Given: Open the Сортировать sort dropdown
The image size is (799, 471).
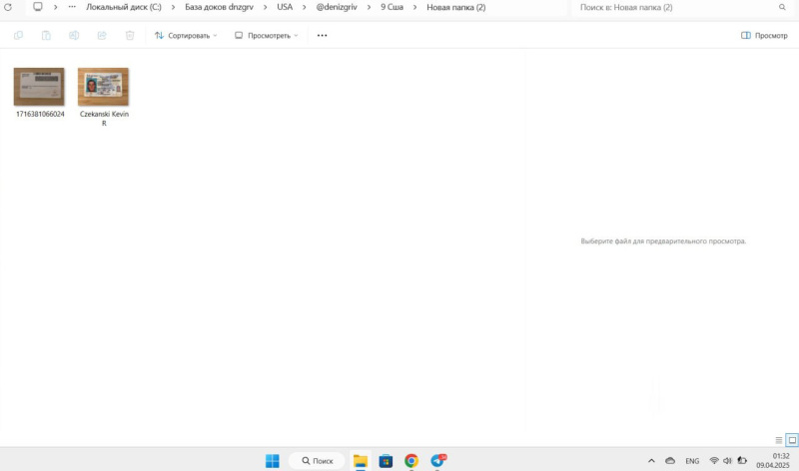Looking at the screenshot, I should point(186,35).
